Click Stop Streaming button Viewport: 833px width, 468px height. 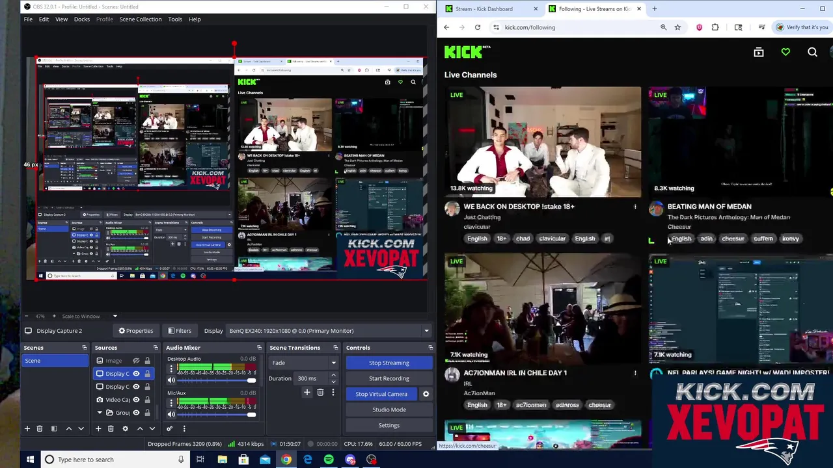pyautogui.click(x=389, y=363)
